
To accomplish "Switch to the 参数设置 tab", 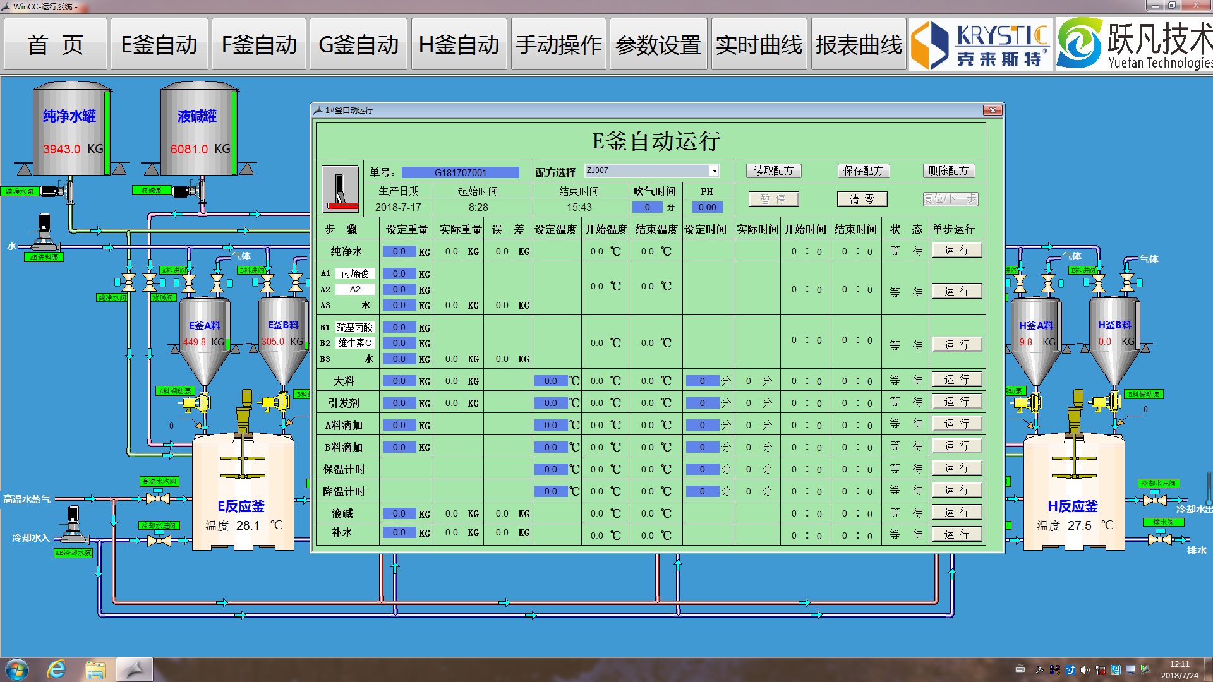I will pos(658,44).
